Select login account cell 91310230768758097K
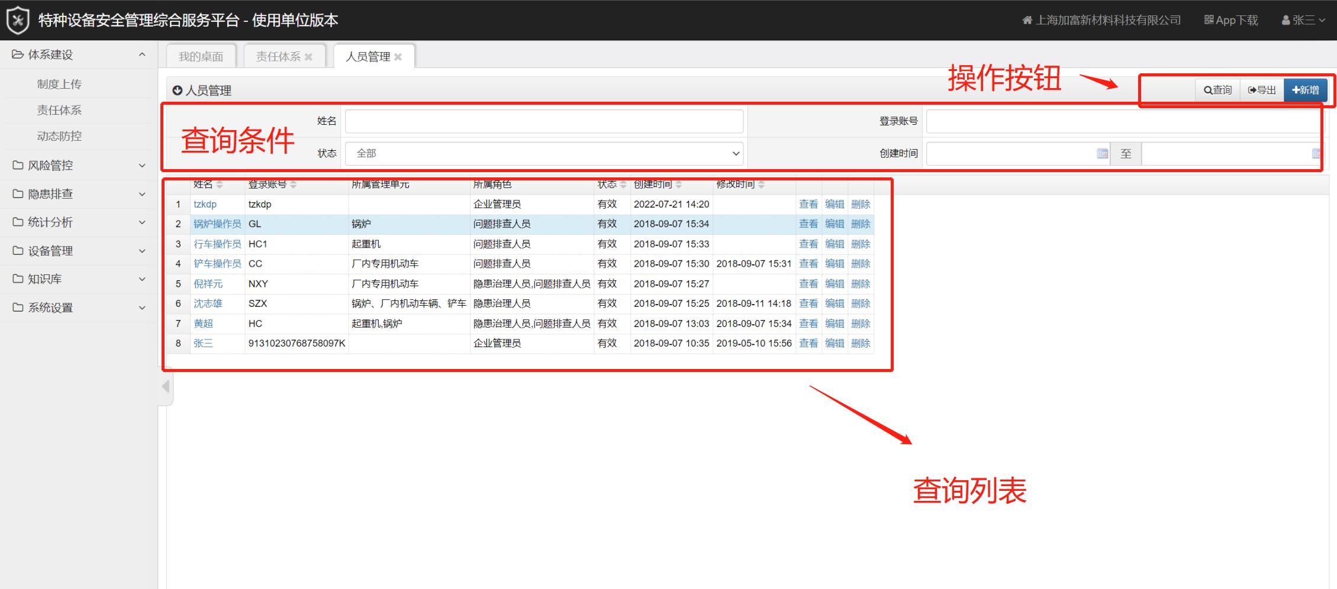1337x589 pixels. (297, 343)
